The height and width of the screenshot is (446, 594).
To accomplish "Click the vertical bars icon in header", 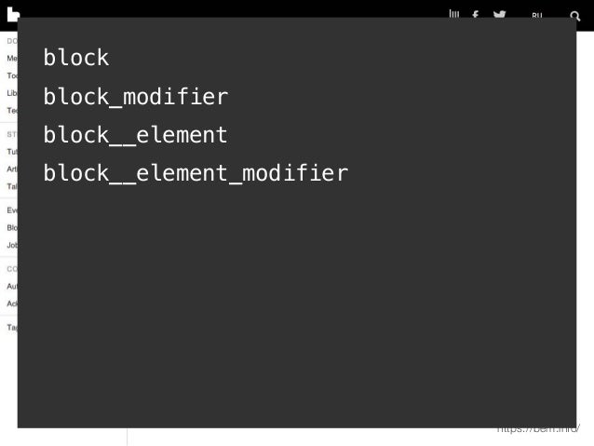I will tap(453, 14).
